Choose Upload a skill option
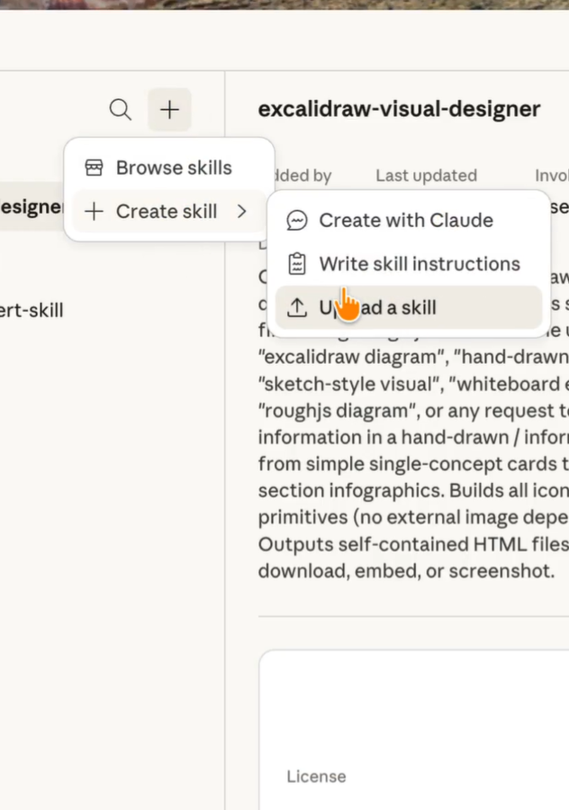The image size is (569, 810). [409, 307]
